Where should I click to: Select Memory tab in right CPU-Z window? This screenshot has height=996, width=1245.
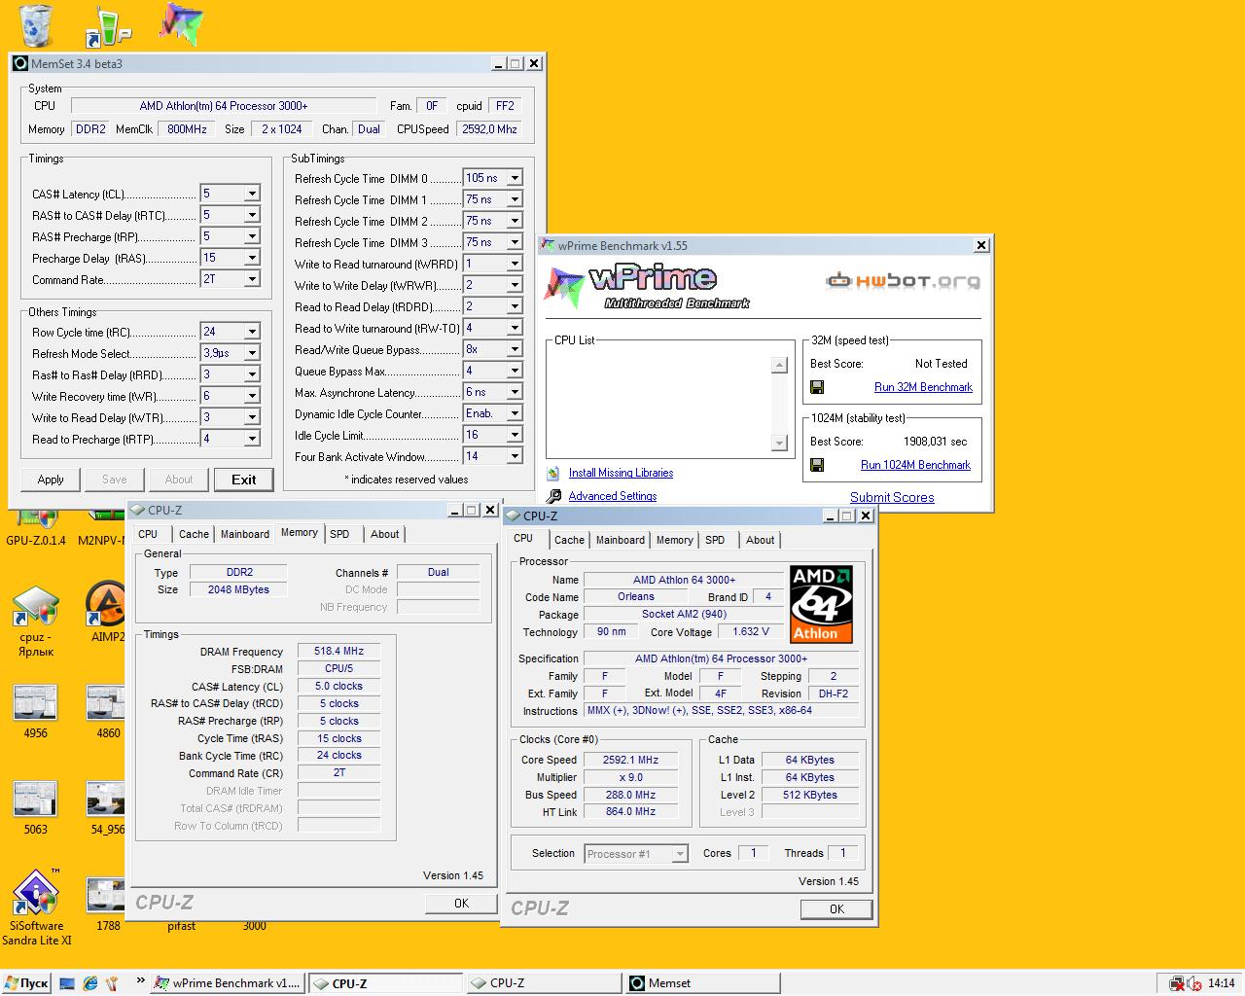click(674, 540)
